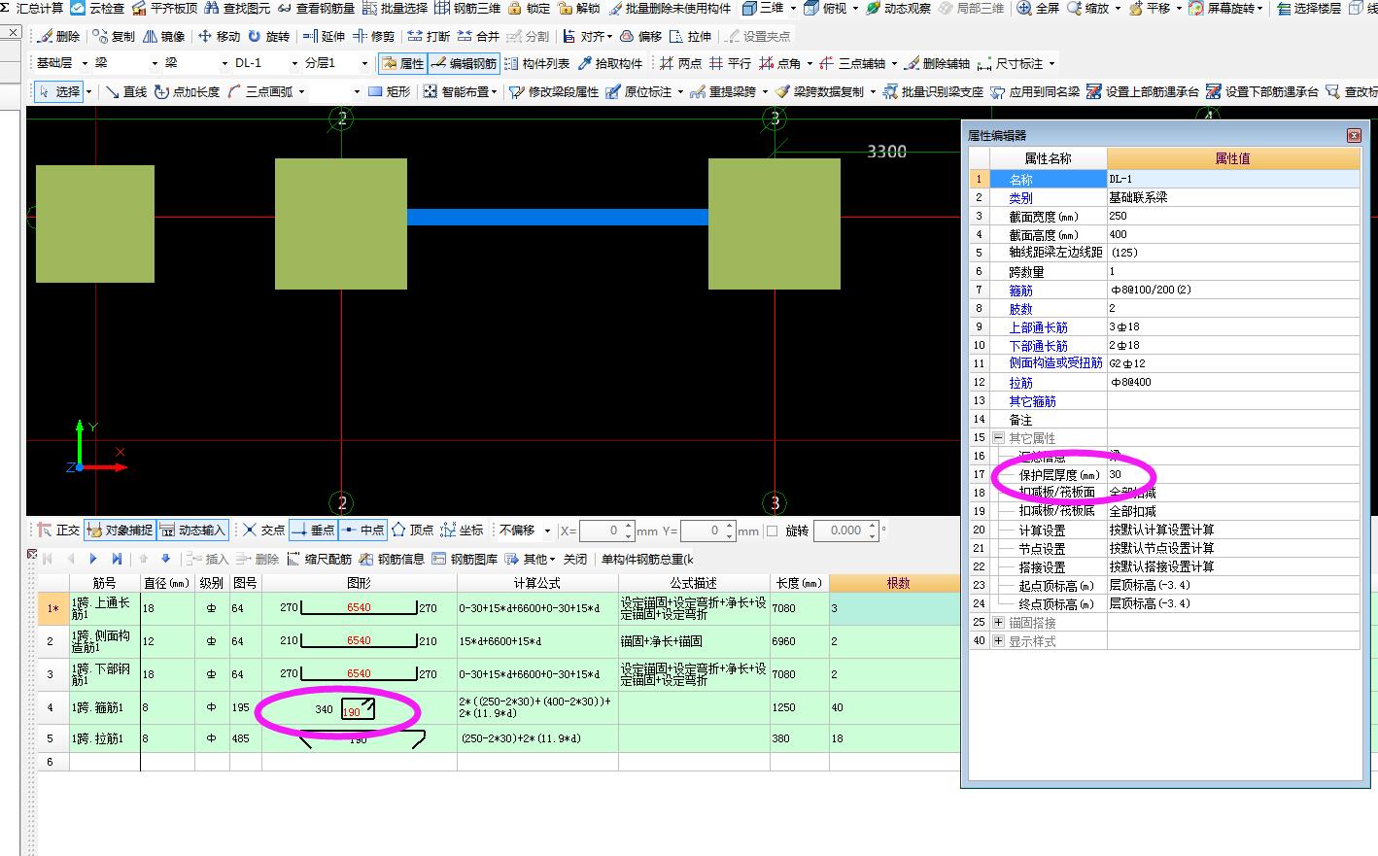The height and width of the screenshot is (856, 1378).
Task: Go to next rebar record arrow
Action: coord(93,559)
